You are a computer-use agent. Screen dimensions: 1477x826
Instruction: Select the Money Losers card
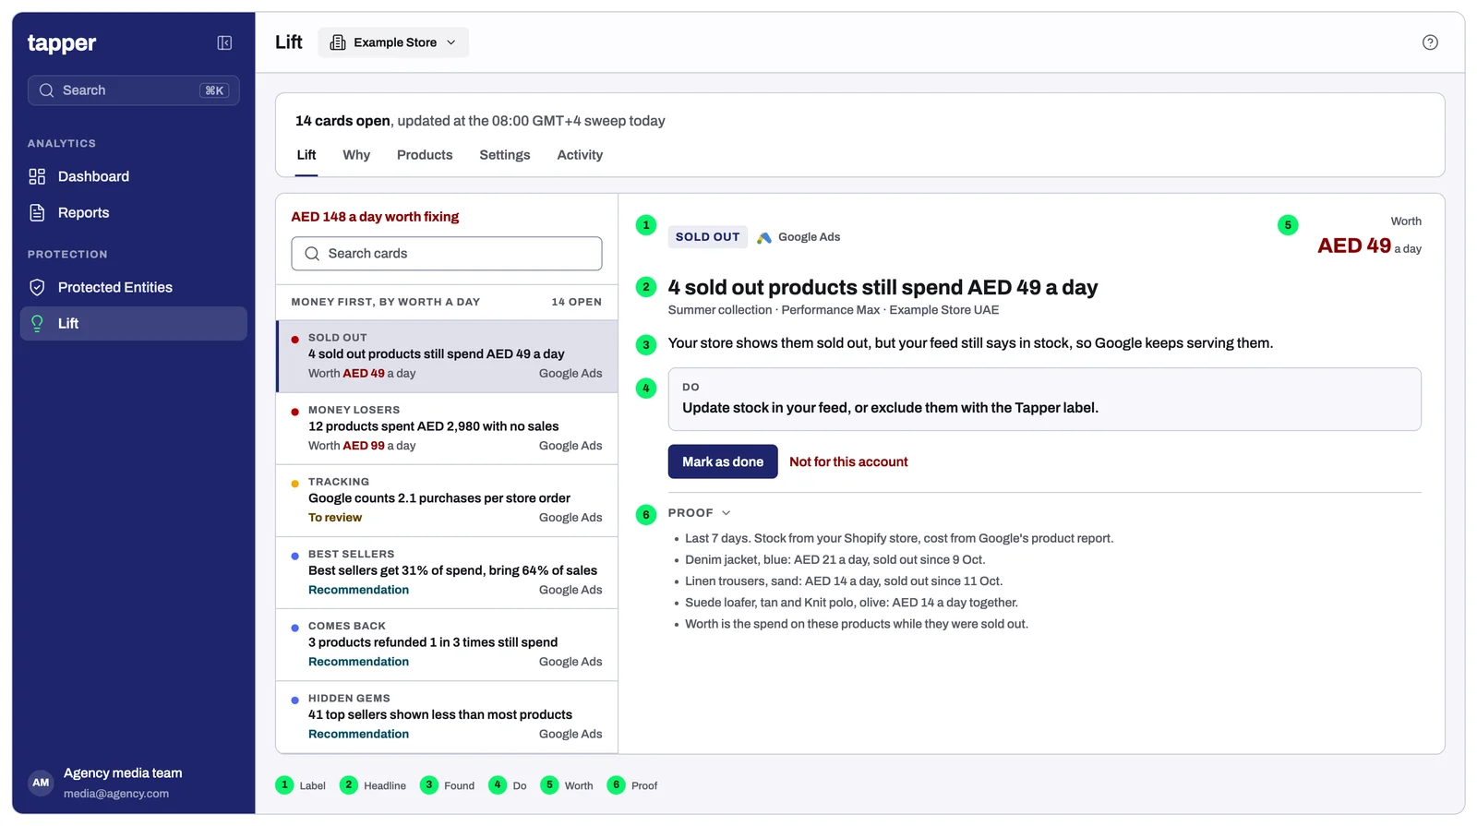click(x=447, y=428)
